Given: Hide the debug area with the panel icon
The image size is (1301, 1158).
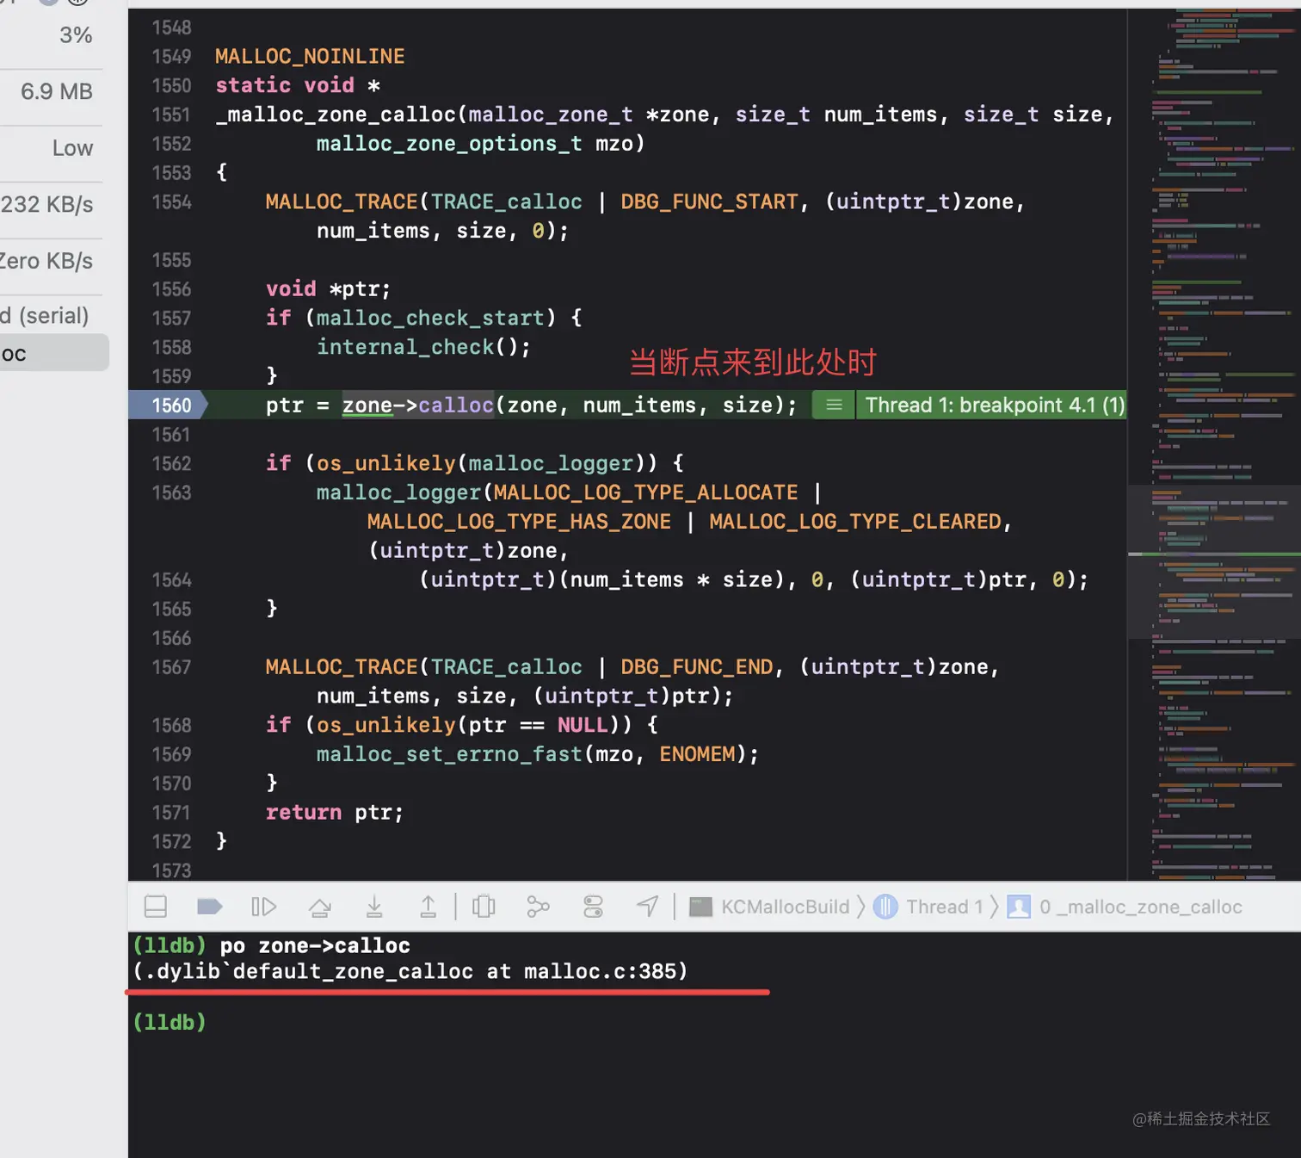Looking at the screenshot, I should pyautogui.click(x=156, y=907).
